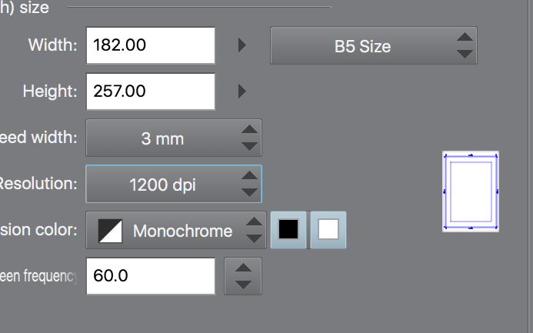Open the 1200 dpi resolution dropdown
Screen dimensions: 533x333
coord(173,185)
